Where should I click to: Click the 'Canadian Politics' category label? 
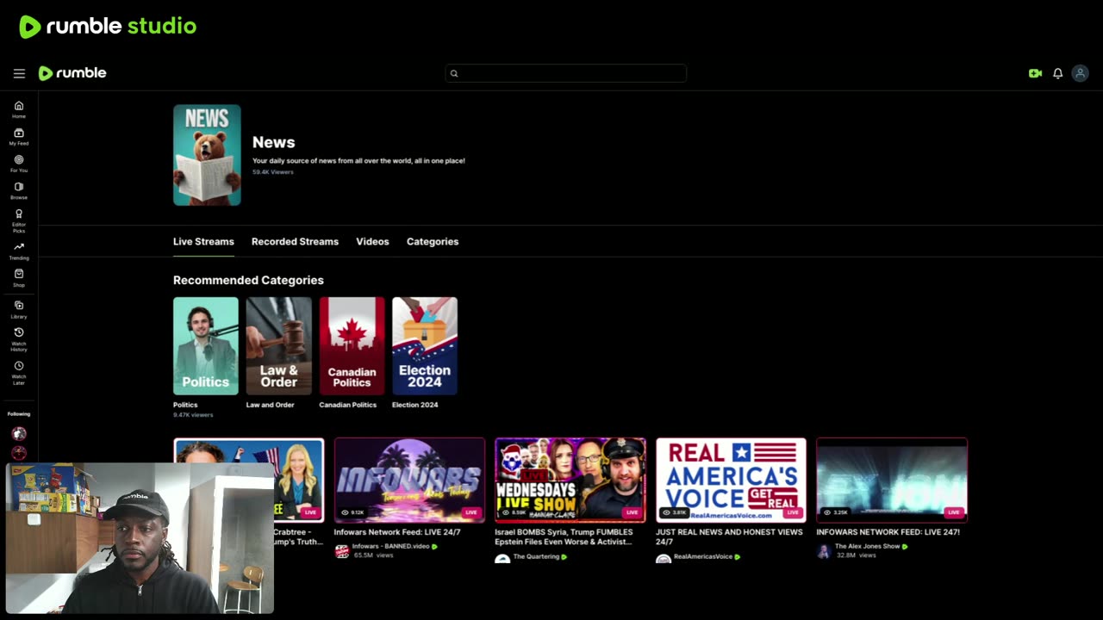pyautogui.click(x=347, y=405)
